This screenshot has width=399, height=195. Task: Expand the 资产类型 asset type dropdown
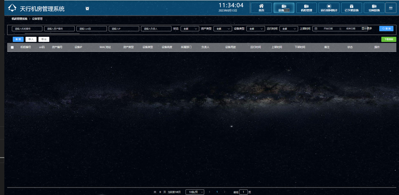(222, 29)
